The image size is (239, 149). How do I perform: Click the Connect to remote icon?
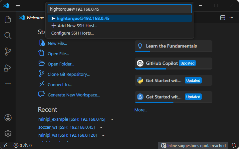pos(42,84)
